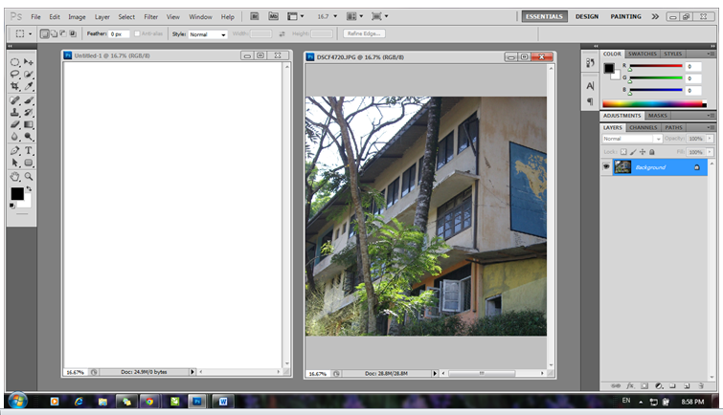The height and width of the screenshot is (415, 723).
Task: Enable lock all padlock option
Action: (652, 152)
